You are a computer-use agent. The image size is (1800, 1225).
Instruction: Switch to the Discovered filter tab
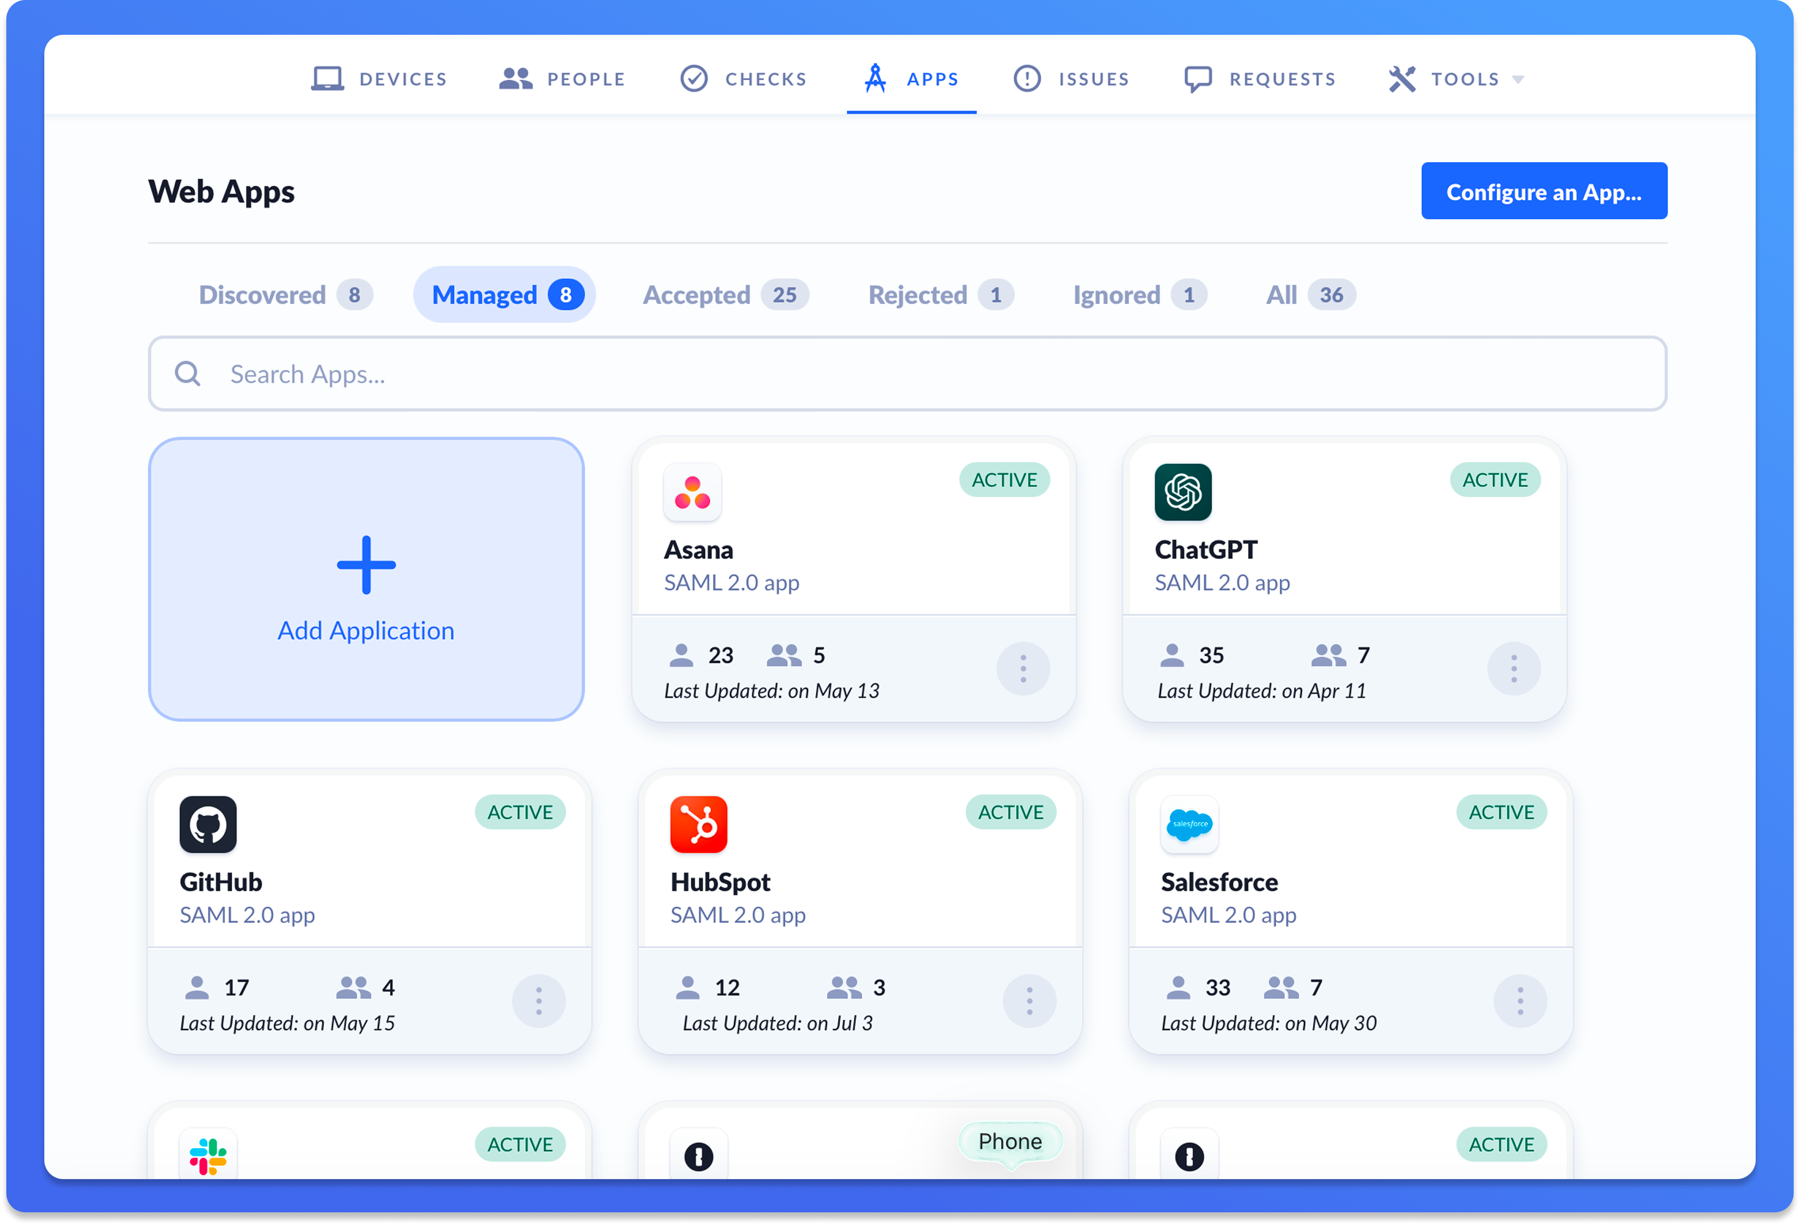tap(285, 295)
